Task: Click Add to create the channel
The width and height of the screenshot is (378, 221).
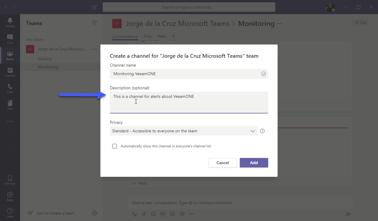Action: (254, 163)
